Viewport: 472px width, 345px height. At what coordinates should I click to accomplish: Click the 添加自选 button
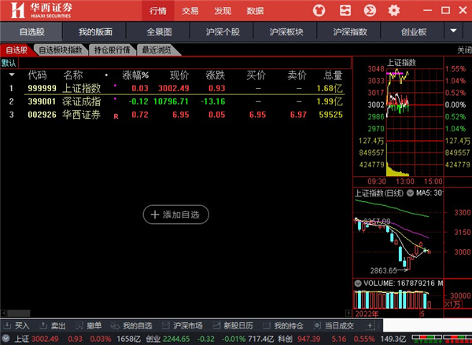[175, 215]
